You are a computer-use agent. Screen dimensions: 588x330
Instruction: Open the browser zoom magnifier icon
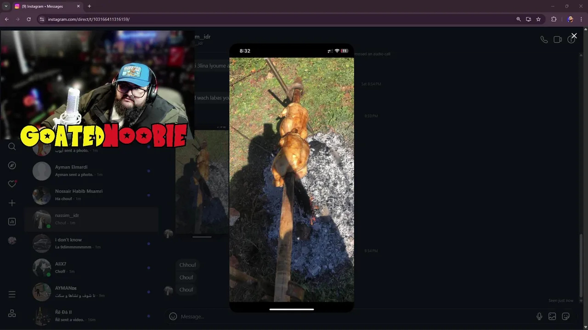click(519, 19)
